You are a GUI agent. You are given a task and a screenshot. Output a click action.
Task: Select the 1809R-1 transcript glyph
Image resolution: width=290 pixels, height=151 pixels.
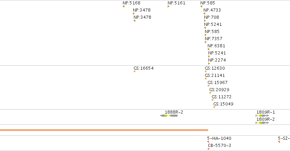point(262,116)
